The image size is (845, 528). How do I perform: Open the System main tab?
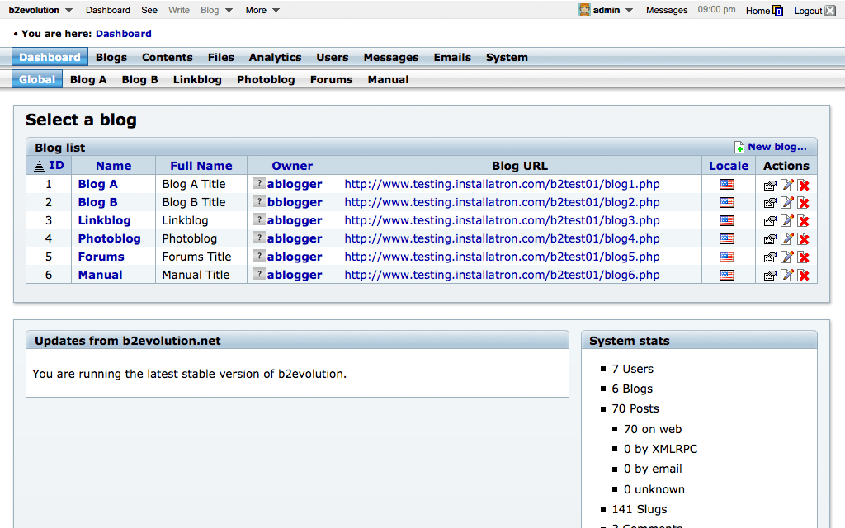point(507,58)
